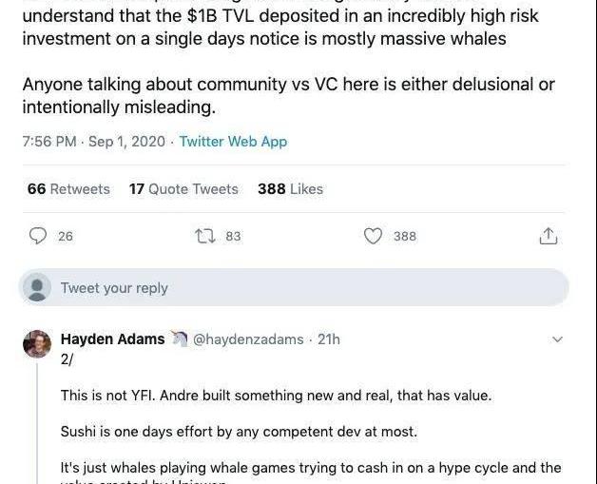597x484 pixels.
Task: Like the tweet with the heart icon
Action: 374,236
